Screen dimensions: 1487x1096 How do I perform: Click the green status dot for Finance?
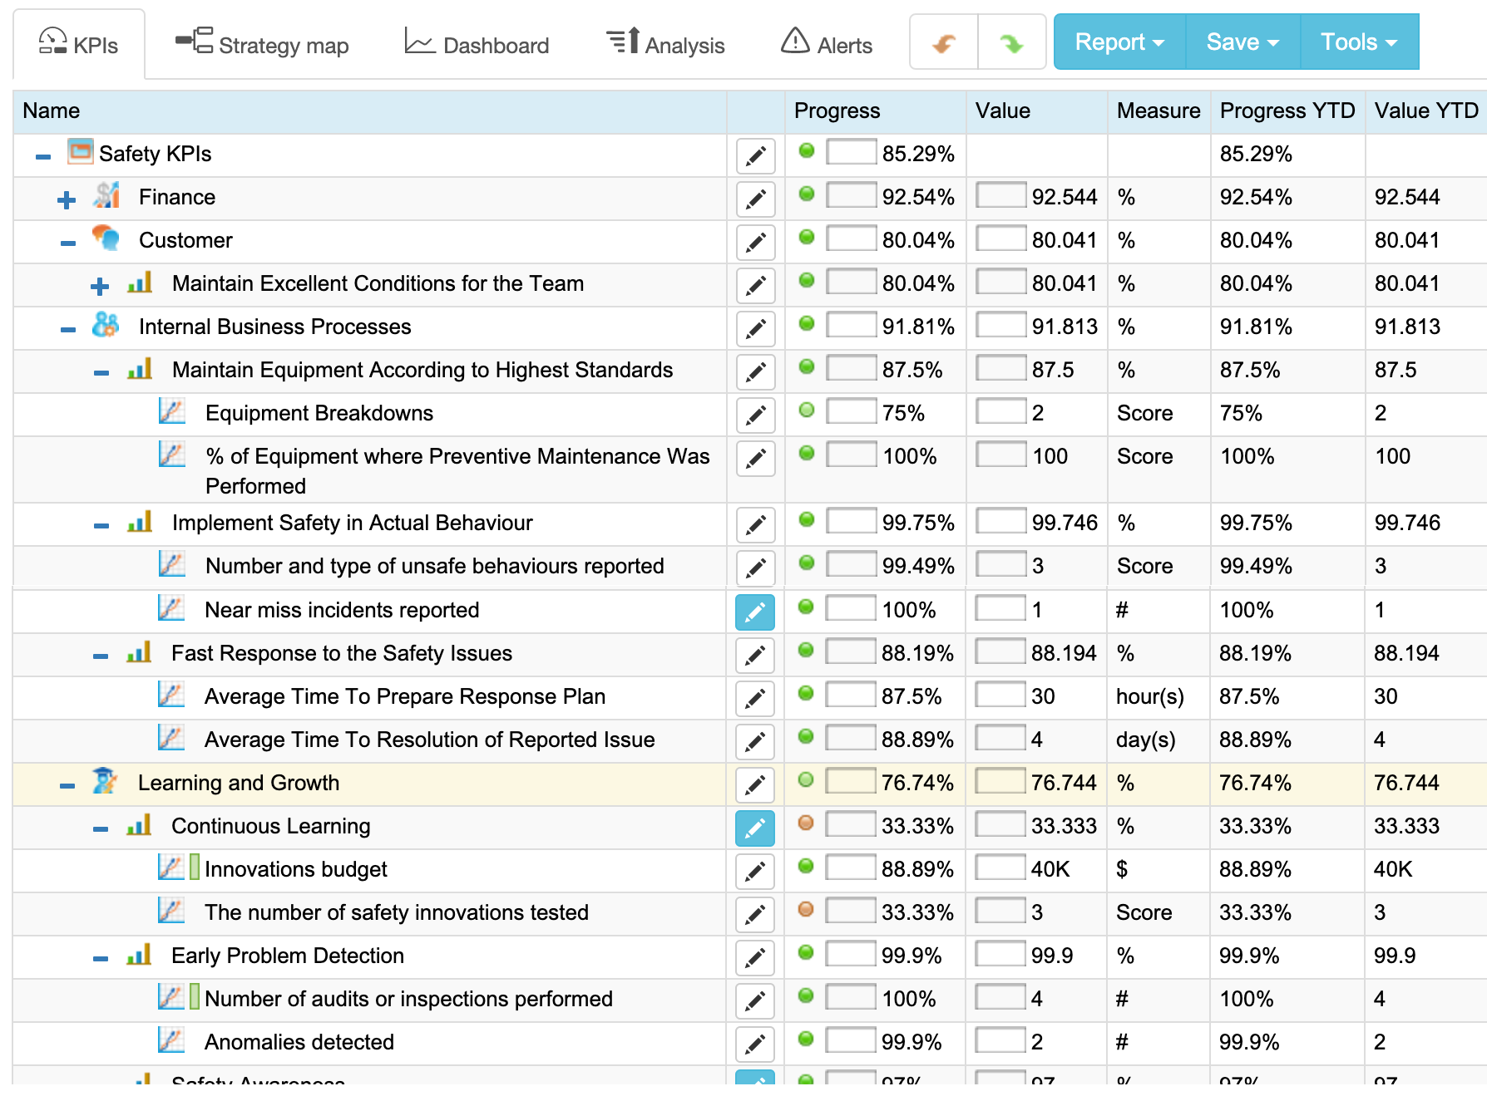[x=805, y=194]
